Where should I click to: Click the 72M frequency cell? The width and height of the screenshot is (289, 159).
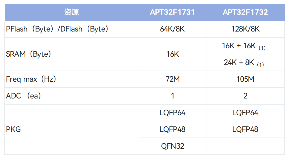[172, 79]
